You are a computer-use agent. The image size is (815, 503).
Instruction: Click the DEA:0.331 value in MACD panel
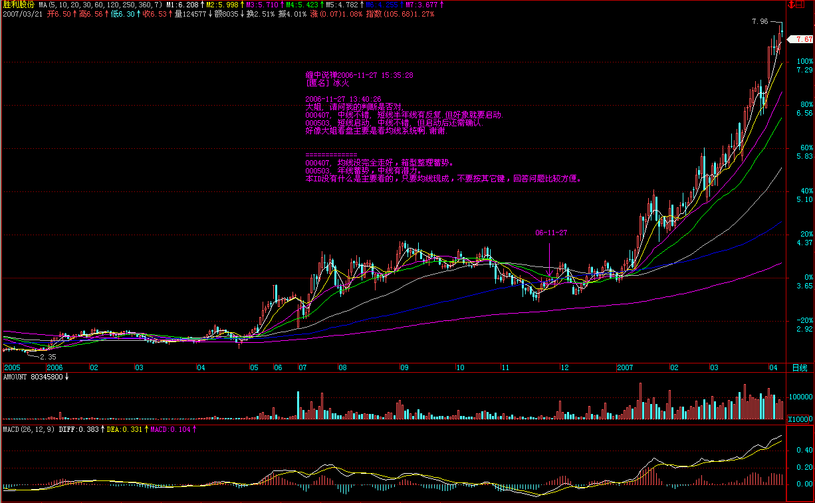(x=126, y=430)
